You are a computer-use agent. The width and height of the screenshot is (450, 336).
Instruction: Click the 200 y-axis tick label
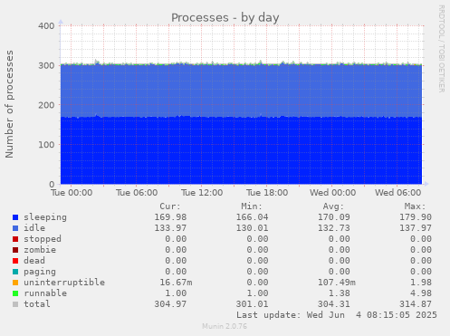click(46, 105)
